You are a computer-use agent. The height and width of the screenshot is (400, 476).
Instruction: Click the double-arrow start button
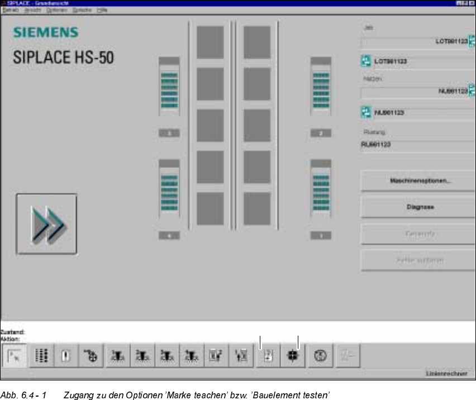click(46, 224)
